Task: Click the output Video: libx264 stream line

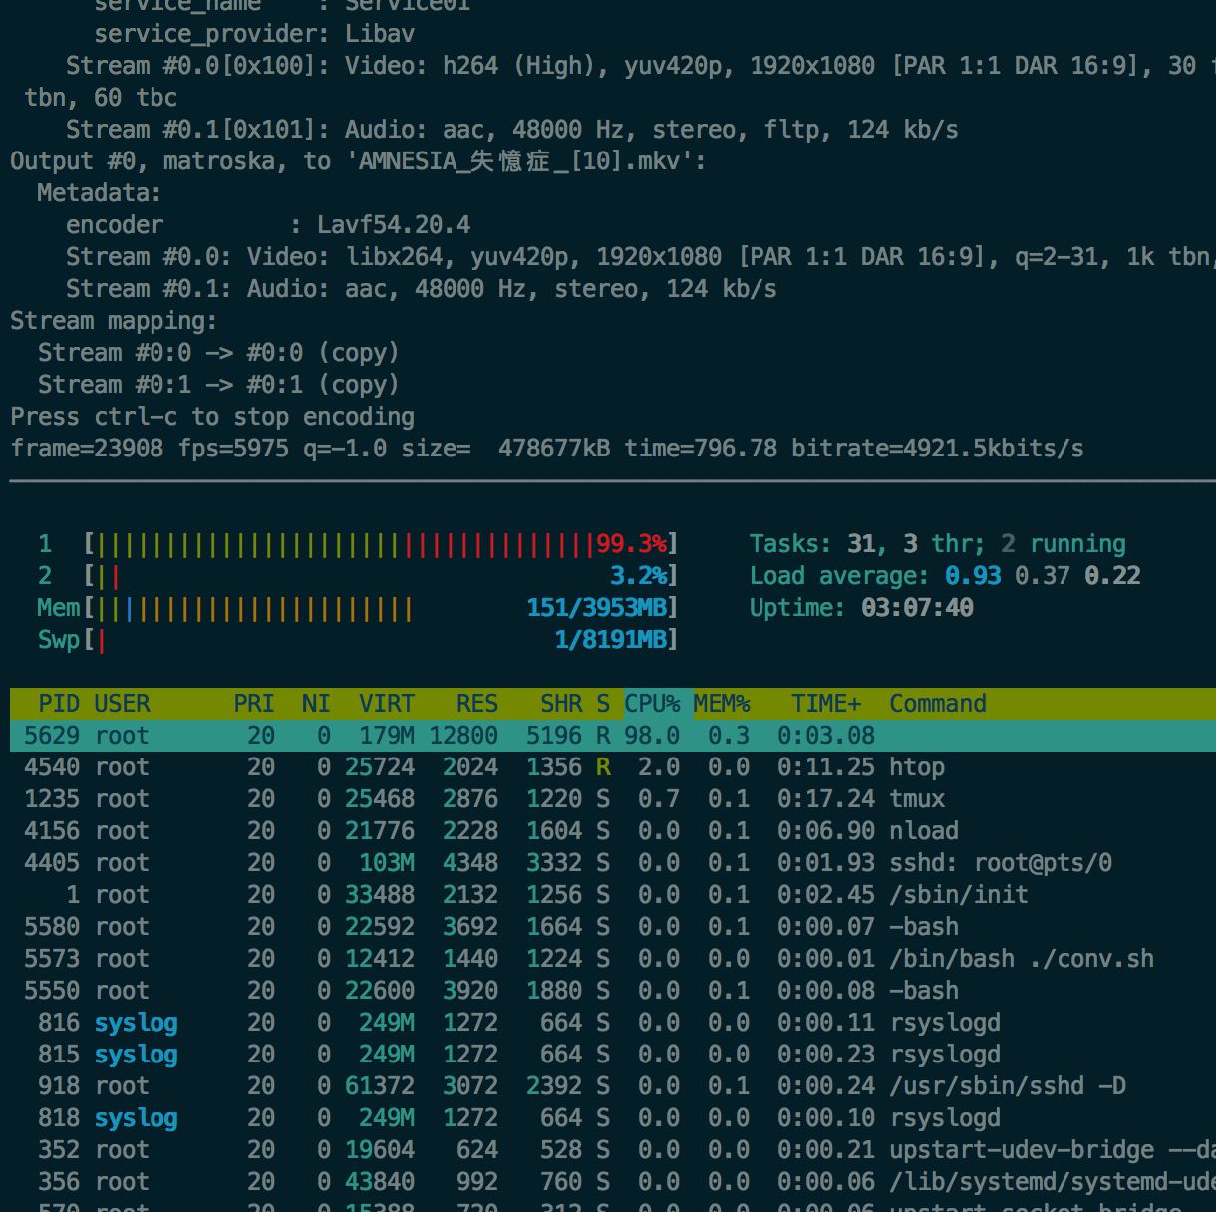Action: pos(641,257)
